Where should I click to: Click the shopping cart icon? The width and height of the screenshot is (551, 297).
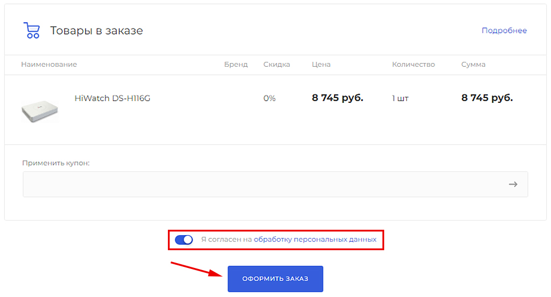(x=32, y=31)
